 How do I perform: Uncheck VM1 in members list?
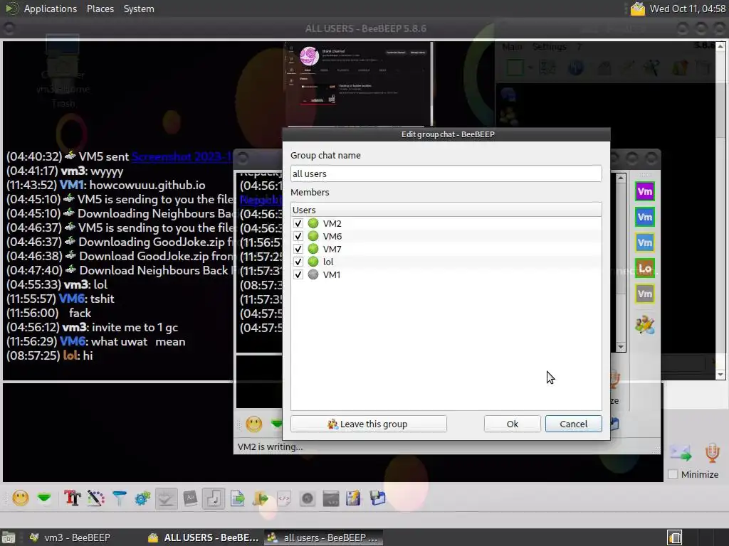(298, 274)
